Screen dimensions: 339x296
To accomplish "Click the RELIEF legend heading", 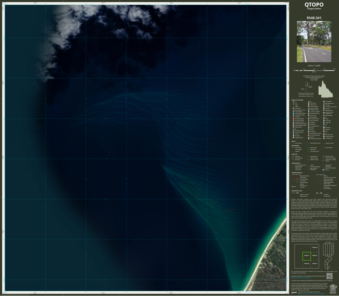I will 293,141.
